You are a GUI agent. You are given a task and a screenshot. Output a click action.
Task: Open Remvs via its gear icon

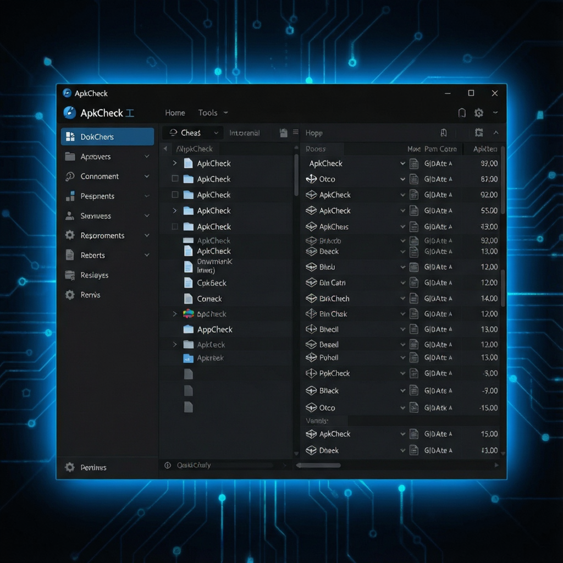tap(70, 295)
